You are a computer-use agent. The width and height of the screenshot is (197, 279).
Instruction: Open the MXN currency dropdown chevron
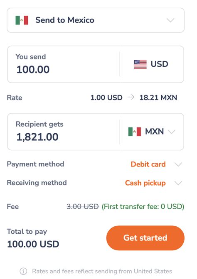tap(172, 132)
